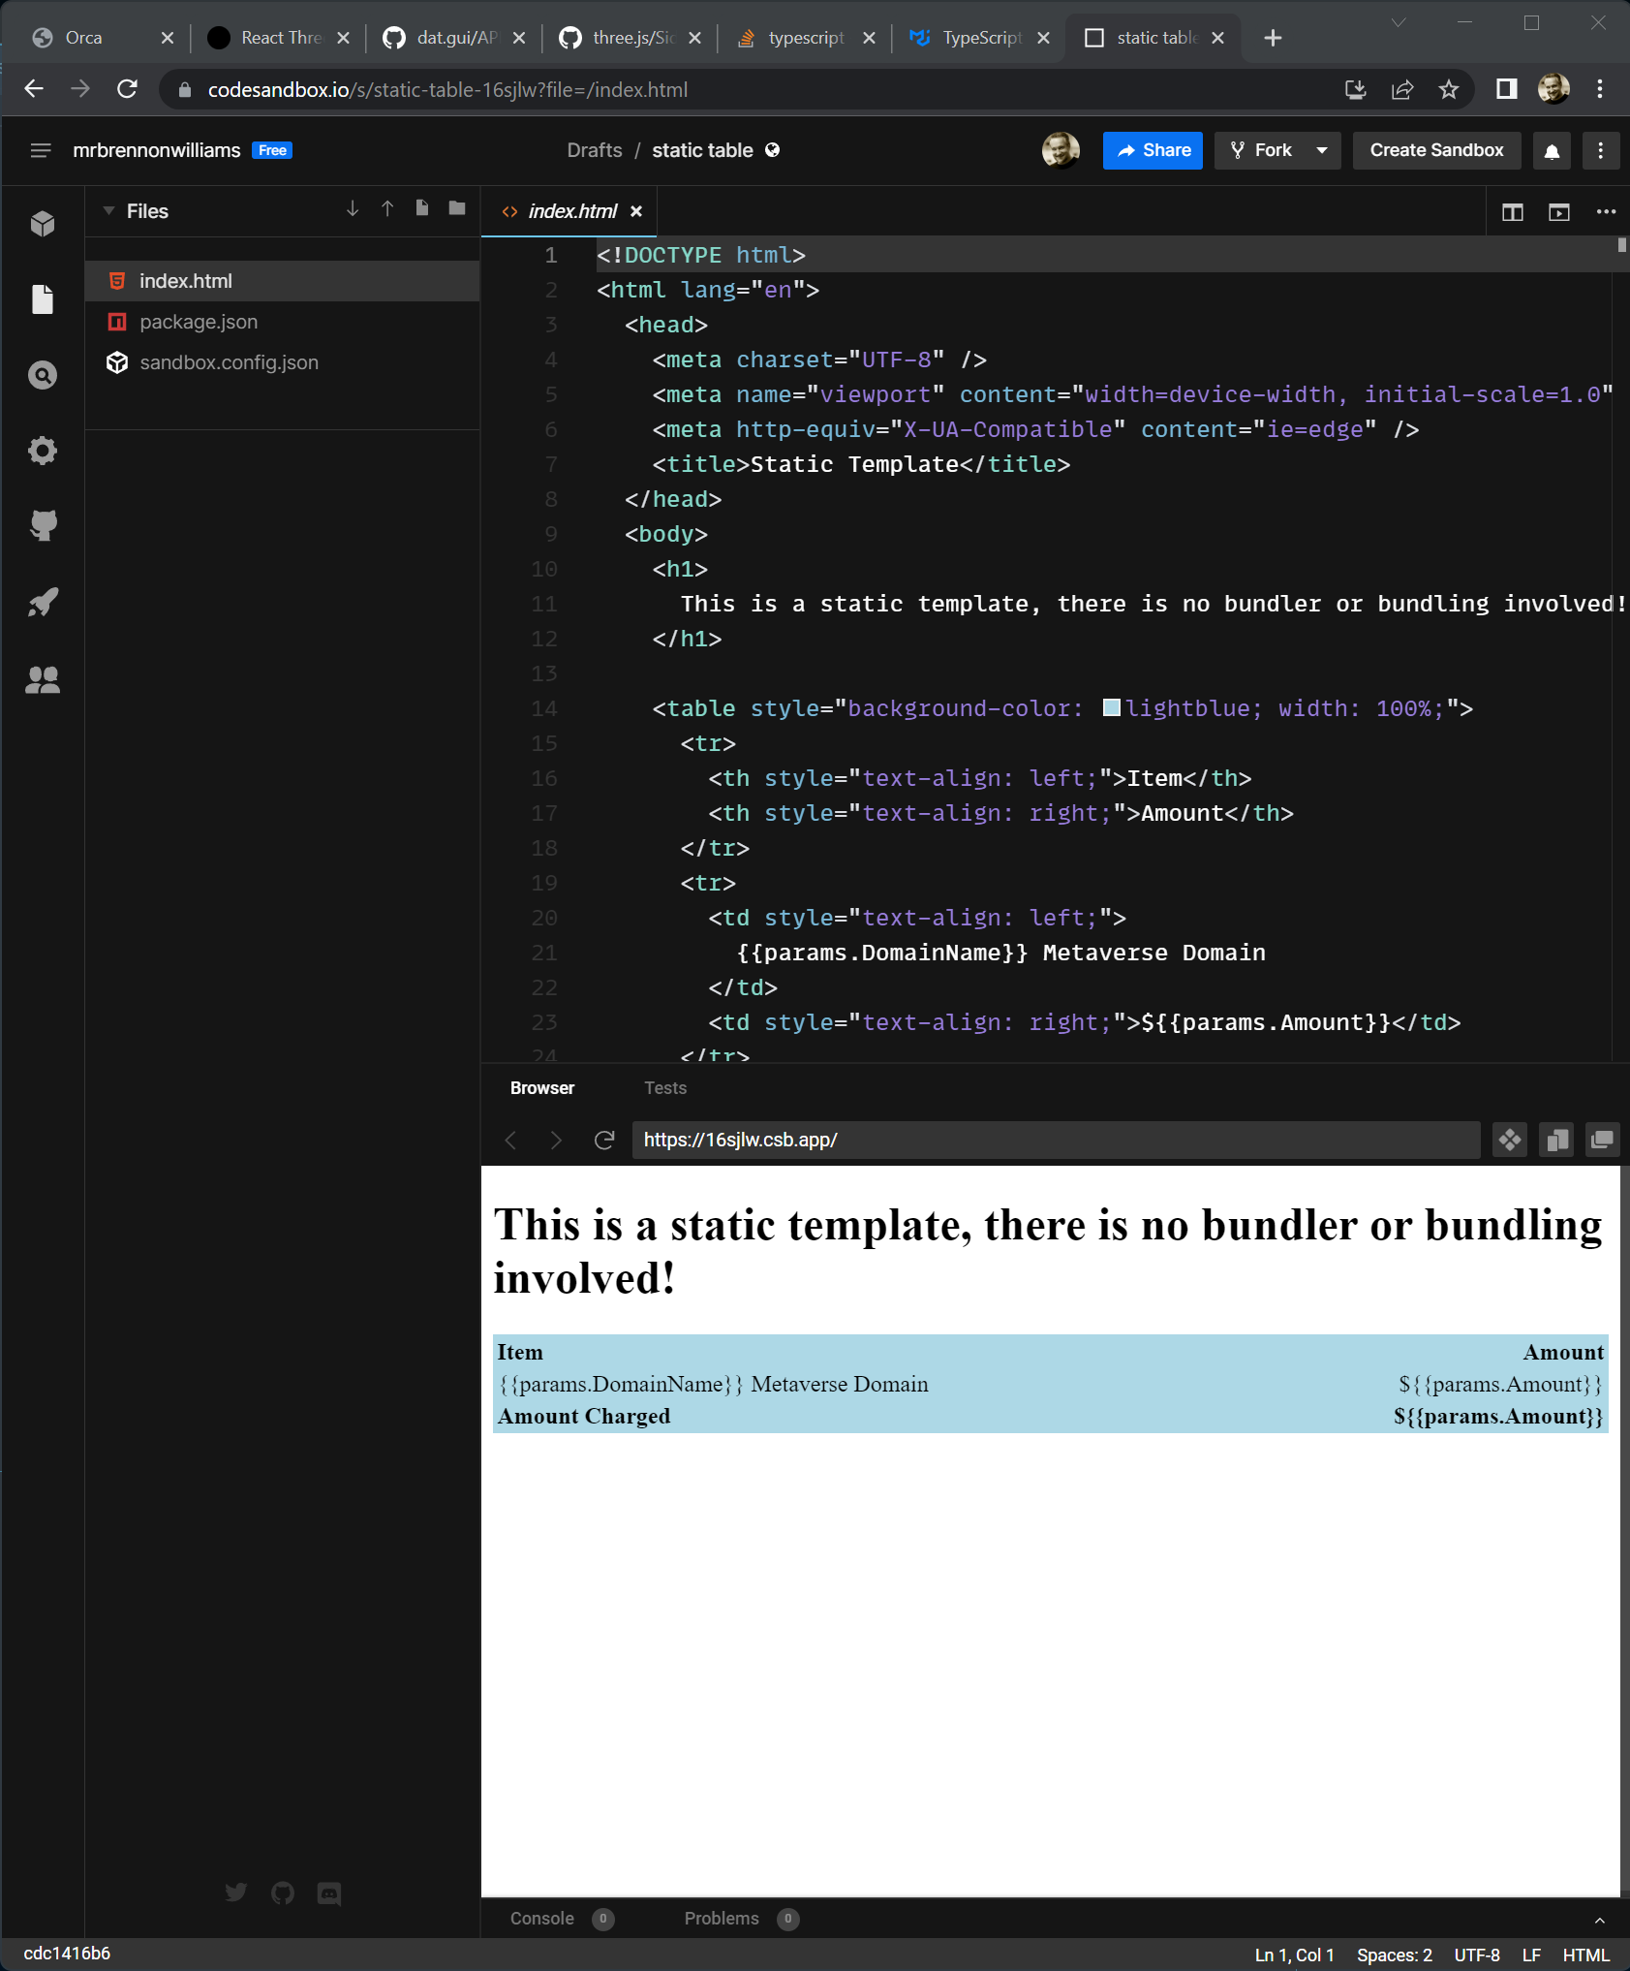Open the Explorer file icon in sidebar
Image resolution: width=1630 pixels, height=1971 pixels.
pyautogui.click(x=43, y=299)
